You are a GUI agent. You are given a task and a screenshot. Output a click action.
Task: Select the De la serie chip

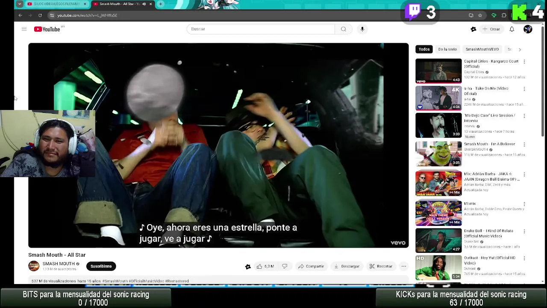coord(447,49)
